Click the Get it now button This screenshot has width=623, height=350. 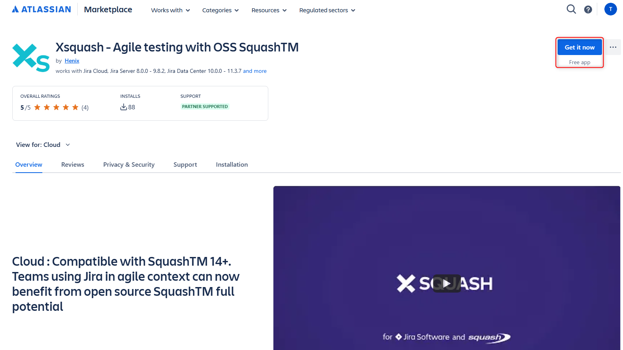point(579,47)
